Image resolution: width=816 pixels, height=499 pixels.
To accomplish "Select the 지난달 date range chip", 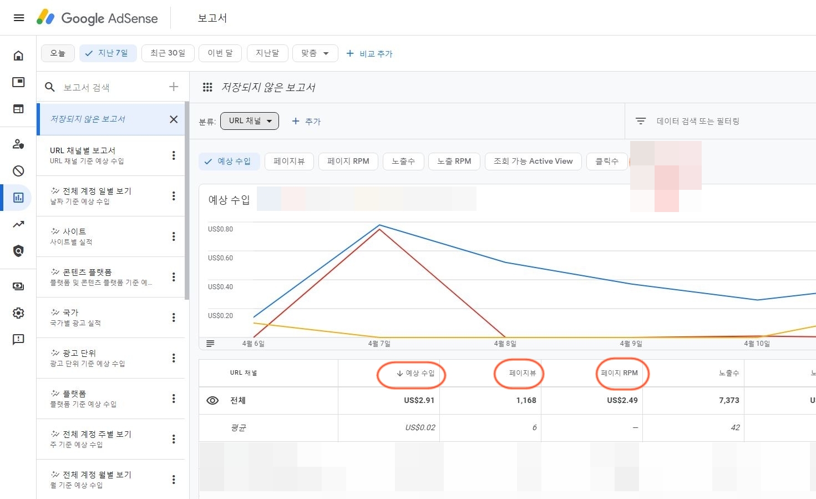I will pyautogui.click(x=267, y=53).
